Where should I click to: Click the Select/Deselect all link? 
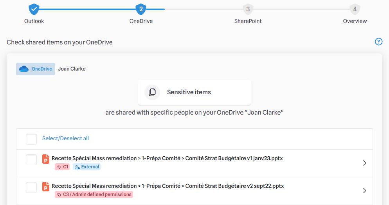(x=65, y=139)
